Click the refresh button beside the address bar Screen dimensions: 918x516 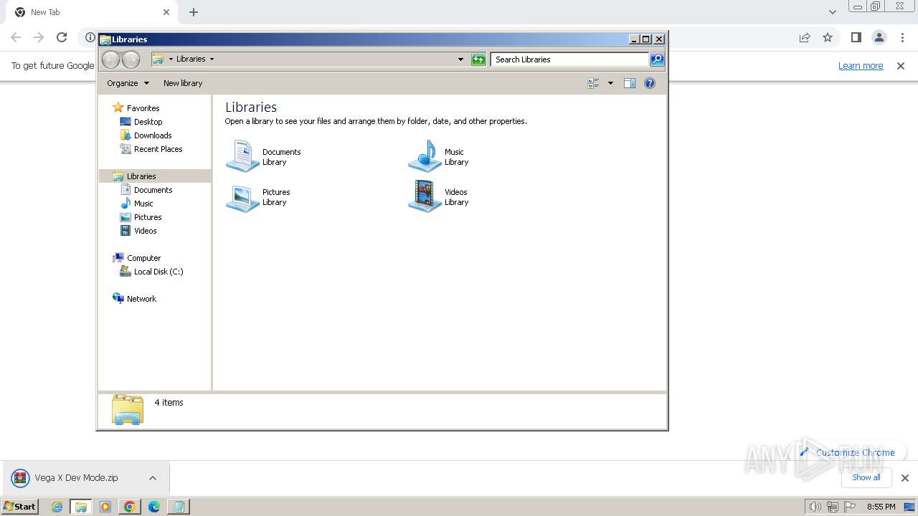[478, 59]
